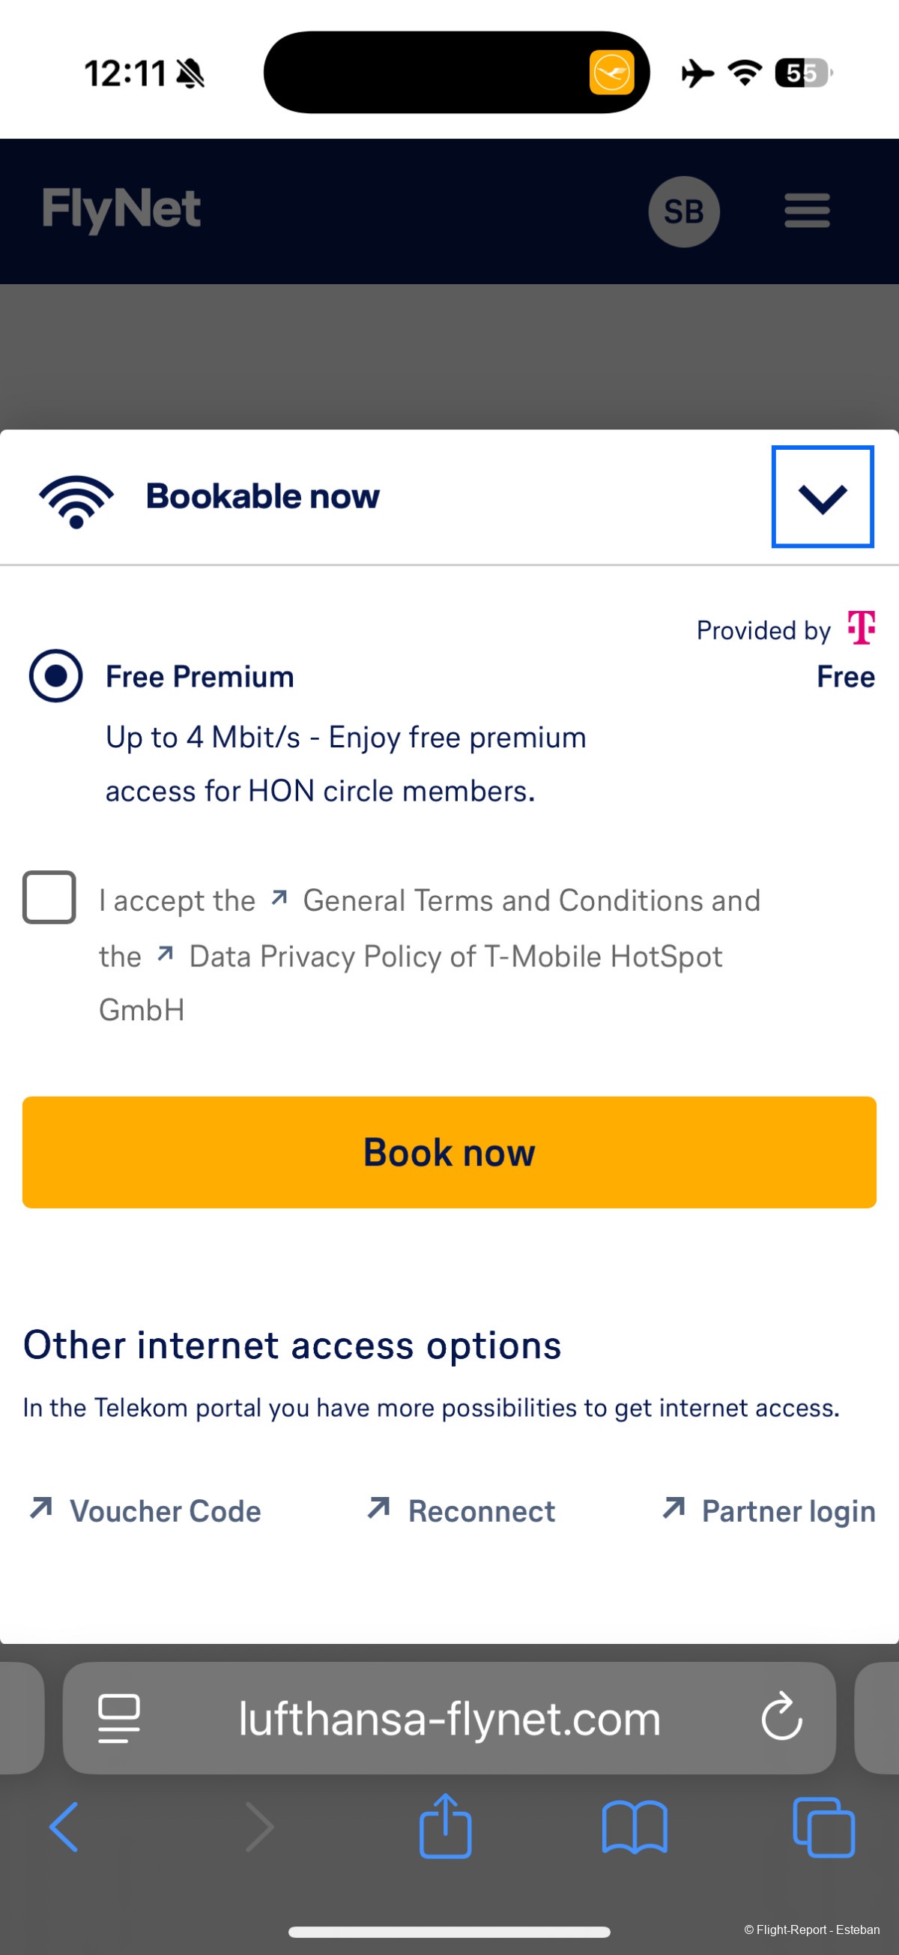Open the Data Privacy Policy link
The width and height of the screenshot is (899, 1955).
point(455,957)
